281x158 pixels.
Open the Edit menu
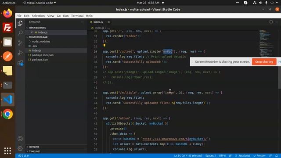(26, 16)
